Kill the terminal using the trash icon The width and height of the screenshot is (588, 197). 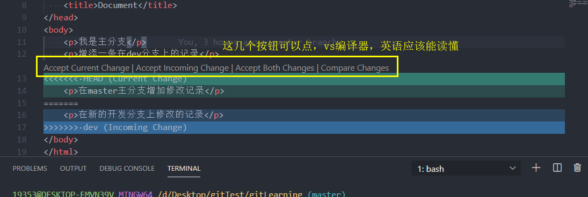(577, 168)
